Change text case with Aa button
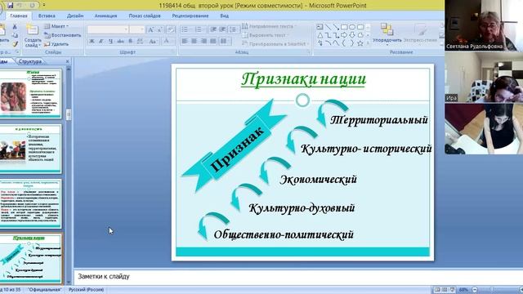Viewport: 523px width, 294px height. coord(153,42)
